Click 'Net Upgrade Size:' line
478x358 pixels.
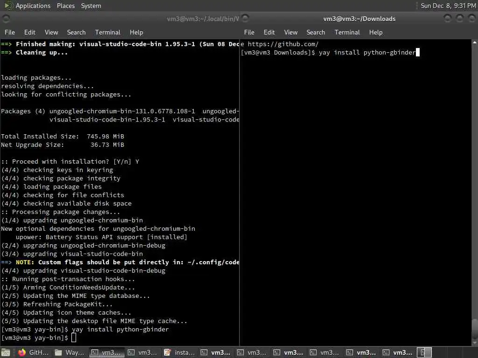[x=63, y=145]
